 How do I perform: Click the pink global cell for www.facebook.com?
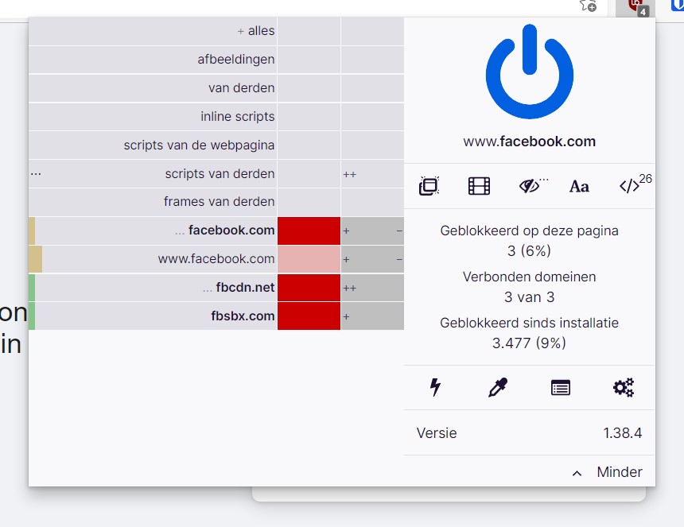click(x=309, y=259)
